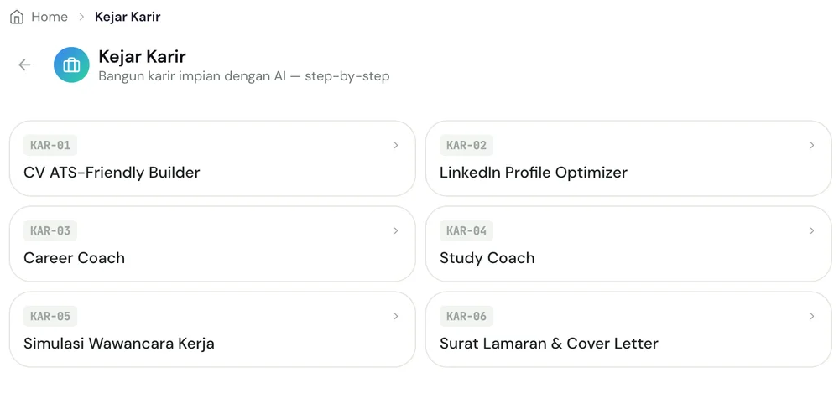Expand the KAR-03 card chevron arrow
Screen dimensions: 839x419
pos(396,231)
